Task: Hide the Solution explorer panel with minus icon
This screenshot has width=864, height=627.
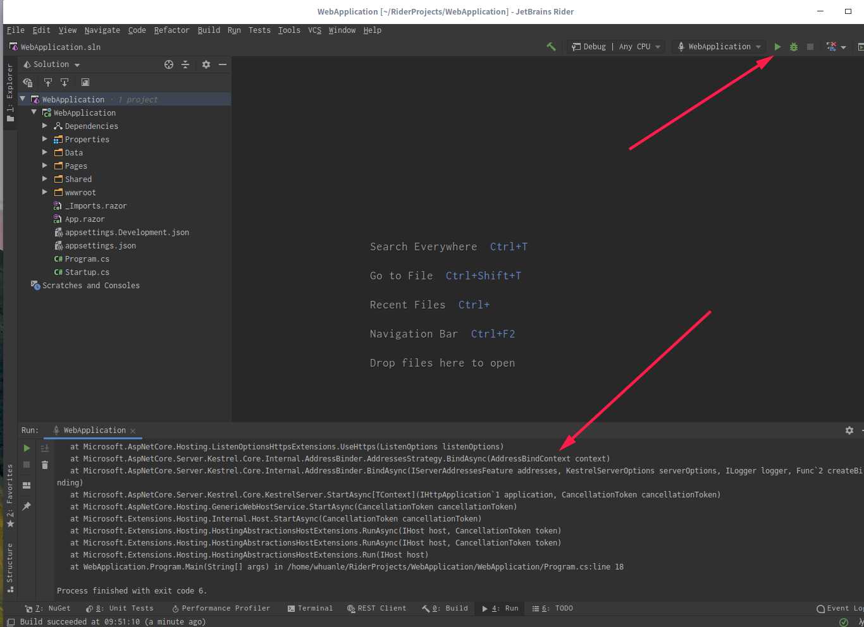Action: [x=223, y=64]
